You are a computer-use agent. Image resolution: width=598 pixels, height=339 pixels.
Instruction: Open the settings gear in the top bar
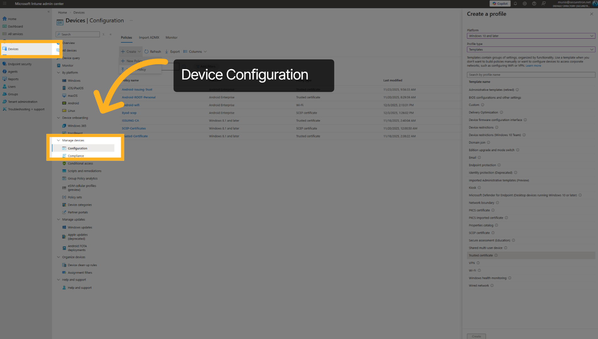click(x=524, y=3)
